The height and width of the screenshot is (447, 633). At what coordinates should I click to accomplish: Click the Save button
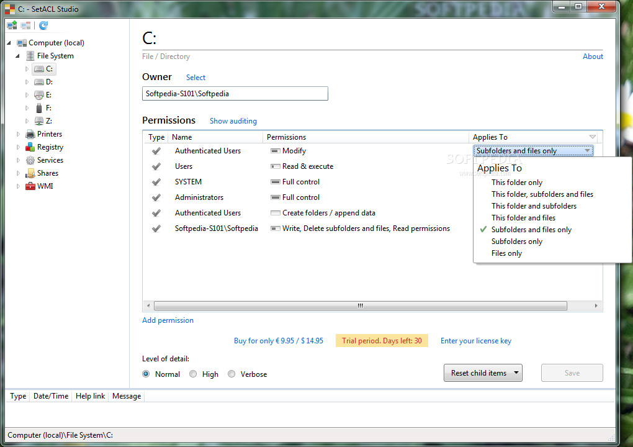pyautogui.click(x=572, y=372)
